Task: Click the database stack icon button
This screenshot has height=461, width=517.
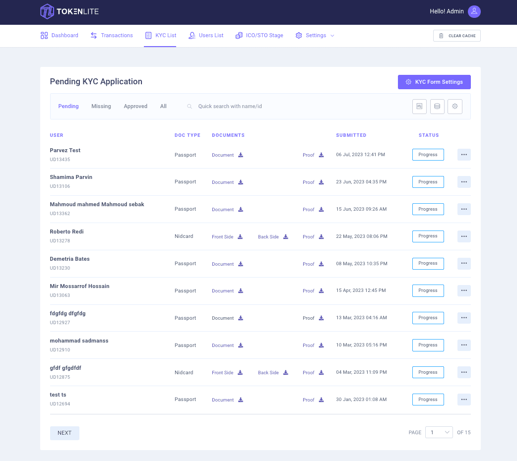Action: [x=437, y=107]
